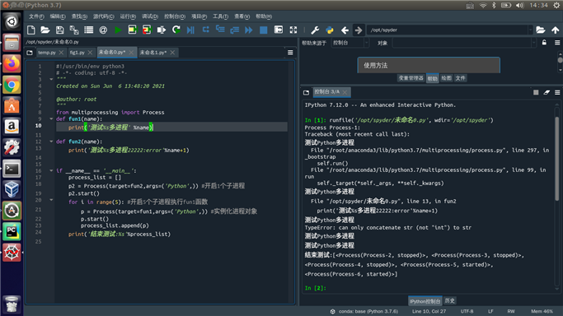Toggle fullscreen mode icon
This screenshot has height=316, width=563.
tap(293, 30)
